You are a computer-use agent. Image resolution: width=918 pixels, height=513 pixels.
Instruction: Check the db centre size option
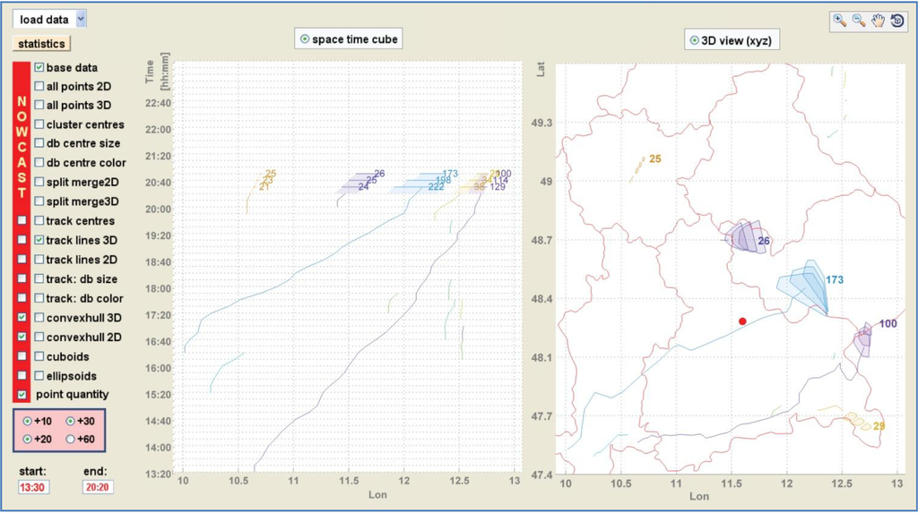pos(39,143)
